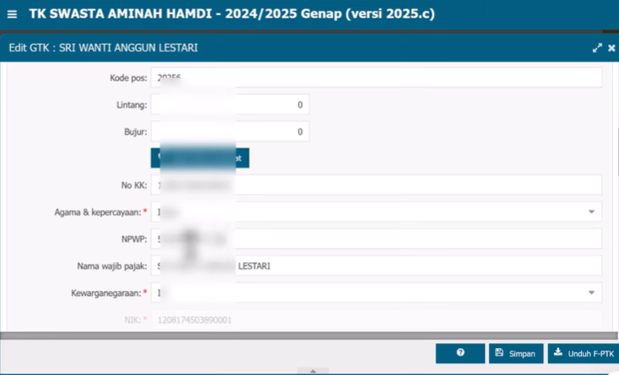The height and width of the screenshot is (375, 619).
Task: Click the collapse arrow at bottom center
Action: click(312, 371)
